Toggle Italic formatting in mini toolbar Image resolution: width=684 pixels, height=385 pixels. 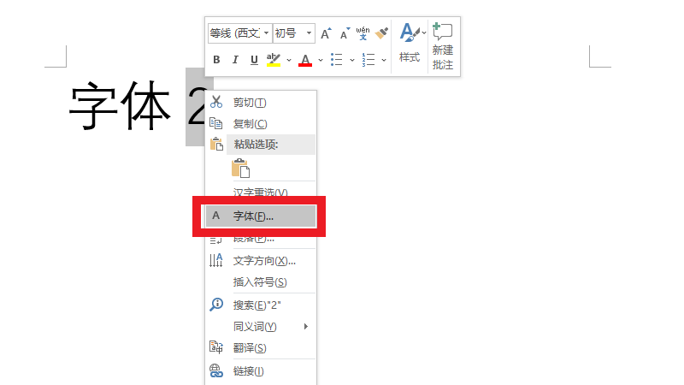(x=235, y=60)
